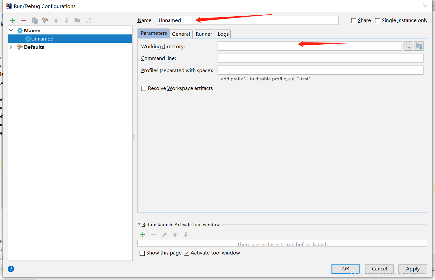Click the Maven gear icon in the tree
This screenshot has height=280, width=435.
pyautogui.click(x=20, y=31)
